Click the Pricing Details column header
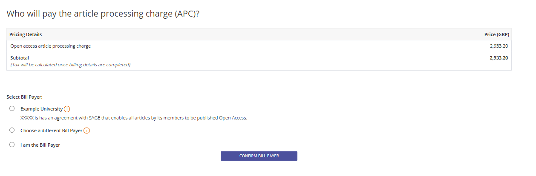Viewport: 536px width, 176px height. (26, 34)
